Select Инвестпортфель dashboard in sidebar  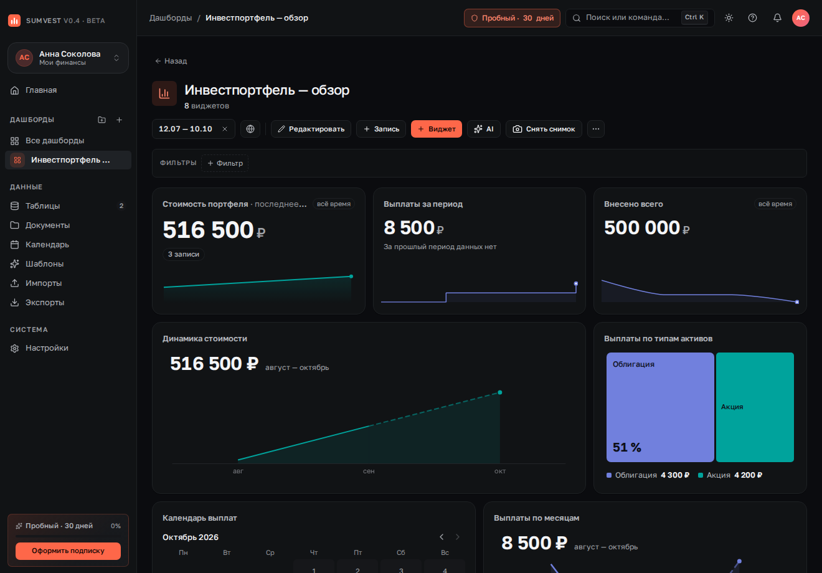(68, 160)
